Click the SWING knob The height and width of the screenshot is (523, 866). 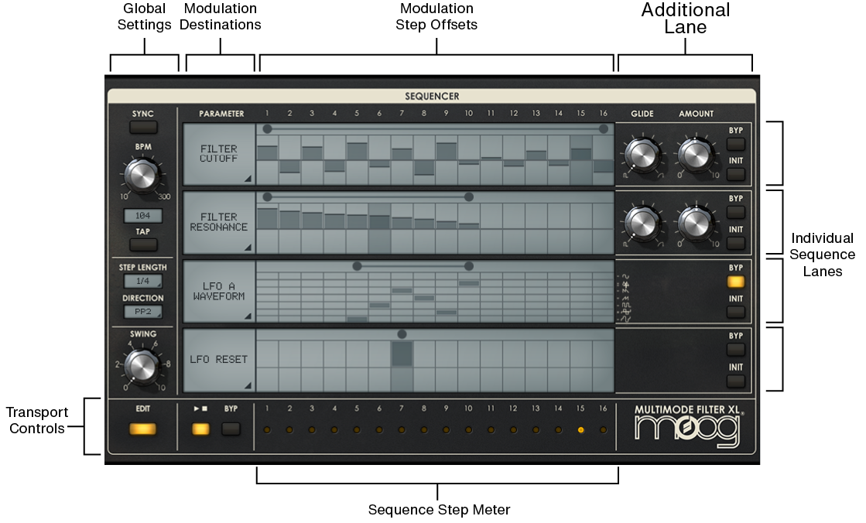click(x=142, y=366)
